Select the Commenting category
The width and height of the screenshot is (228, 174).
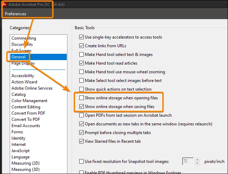click(24, 38)
